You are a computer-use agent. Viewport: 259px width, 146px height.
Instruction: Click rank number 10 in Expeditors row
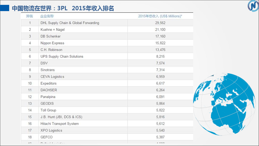(30, 83)
